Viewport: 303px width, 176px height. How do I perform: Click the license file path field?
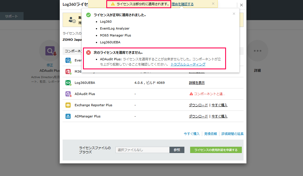click(x=142, y=150)
